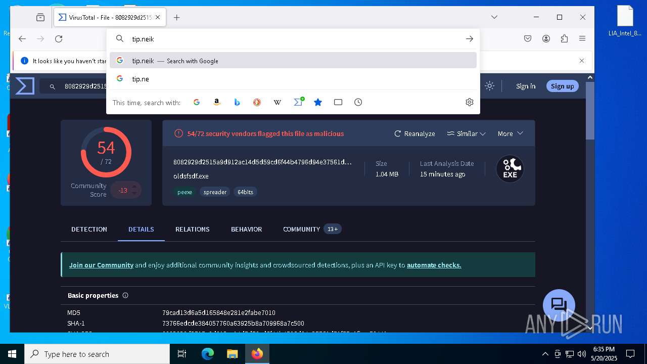The height and width of the screenshot is (364, 647).
Task: Toggle light/dark theme sun icon
Action: point(489,86)
